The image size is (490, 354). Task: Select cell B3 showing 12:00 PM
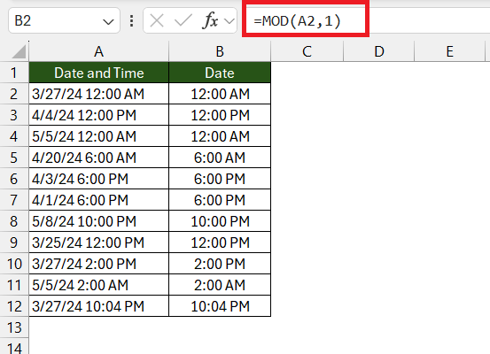(x=220, y=115)
